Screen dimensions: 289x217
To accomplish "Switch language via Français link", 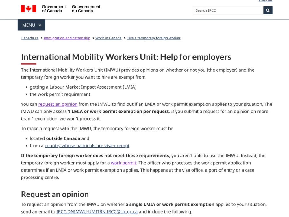I will pos(265,1).
